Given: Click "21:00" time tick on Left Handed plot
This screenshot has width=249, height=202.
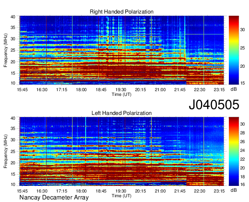Looking at the screenshot, I should (160, 191).
